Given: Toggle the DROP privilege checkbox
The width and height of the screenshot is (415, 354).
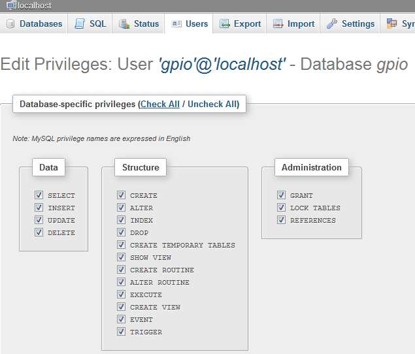Looking at the screenshot, I should pyautogui.click(x=121, y=233).
